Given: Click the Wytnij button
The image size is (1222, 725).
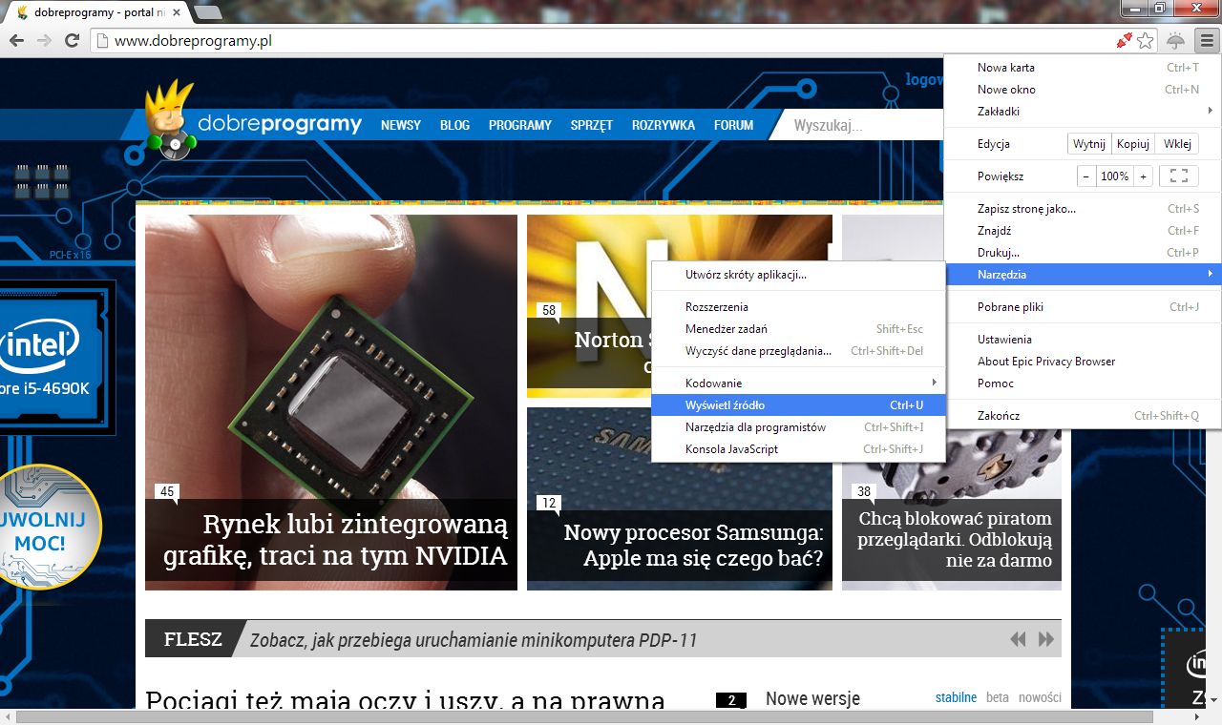Looking at the screenshot, I should point(1088,144).
